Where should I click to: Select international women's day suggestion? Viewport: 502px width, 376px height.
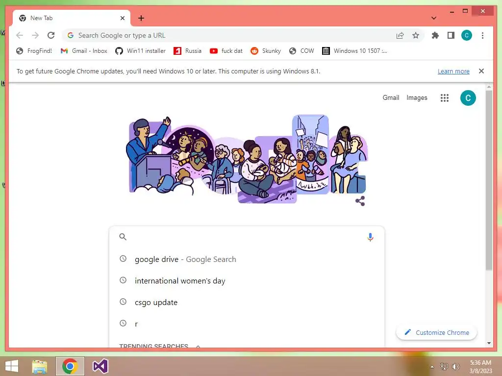click(247, 281)
